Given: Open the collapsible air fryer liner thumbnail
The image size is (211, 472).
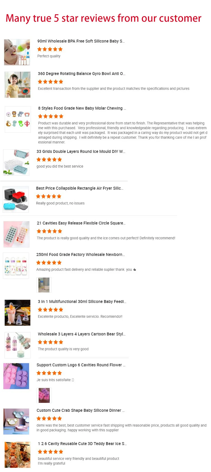Looking at the screenshot, I should (x=16, y=199).
